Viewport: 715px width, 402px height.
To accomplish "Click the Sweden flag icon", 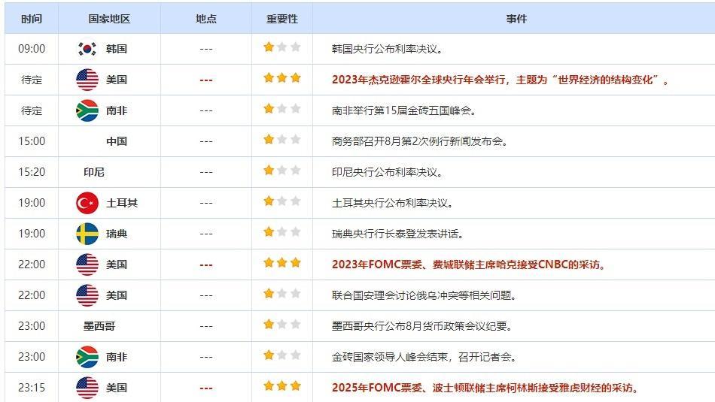I will [x=87, y=234].
